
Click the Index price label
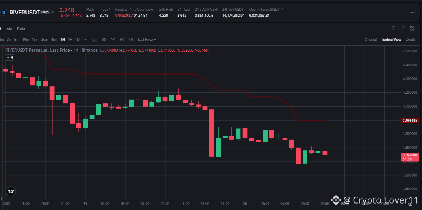coord(104,10)
